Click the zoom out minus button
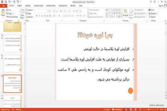167x111 pixels. [144, 110]
